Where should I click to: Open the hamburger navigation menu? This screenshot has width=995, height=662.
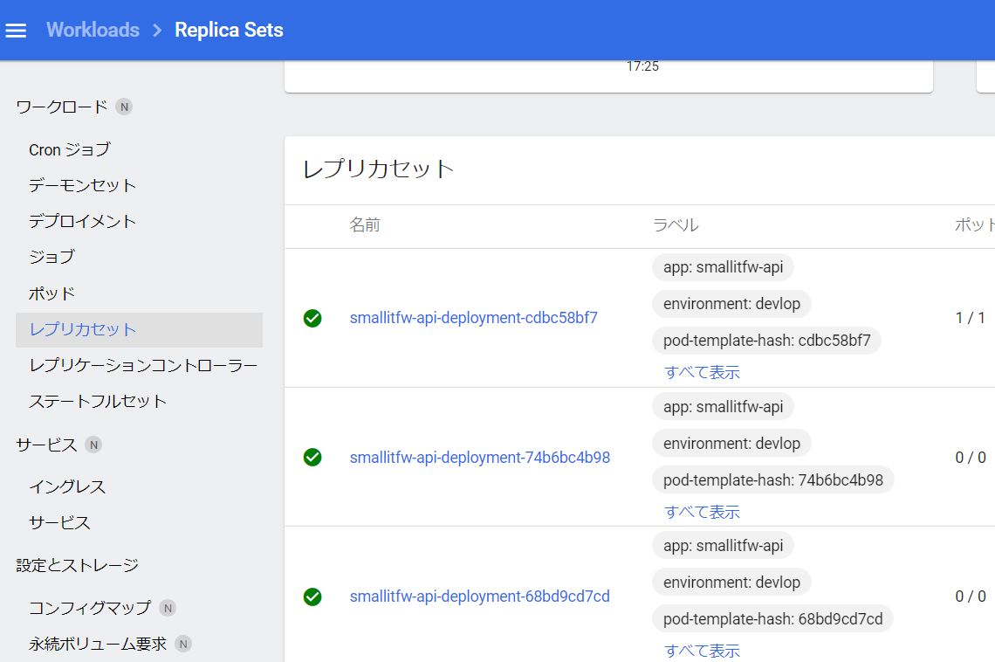pos(17,31)
